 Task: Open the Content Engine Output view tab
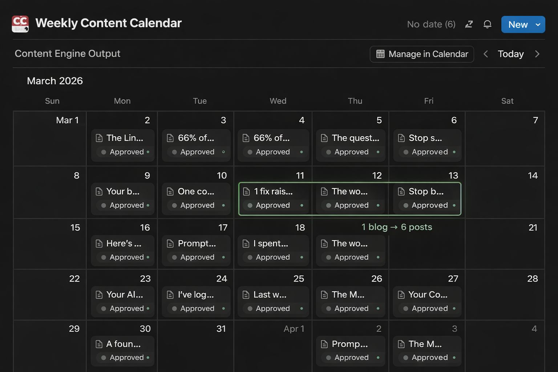tap(68, 53)
